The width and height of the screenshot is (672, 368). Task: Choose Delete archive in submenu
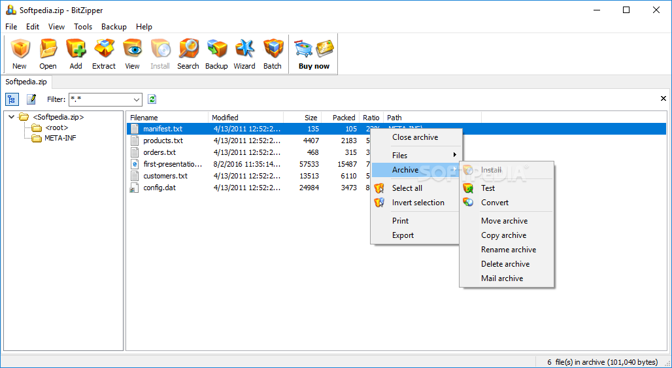(507, 264)
